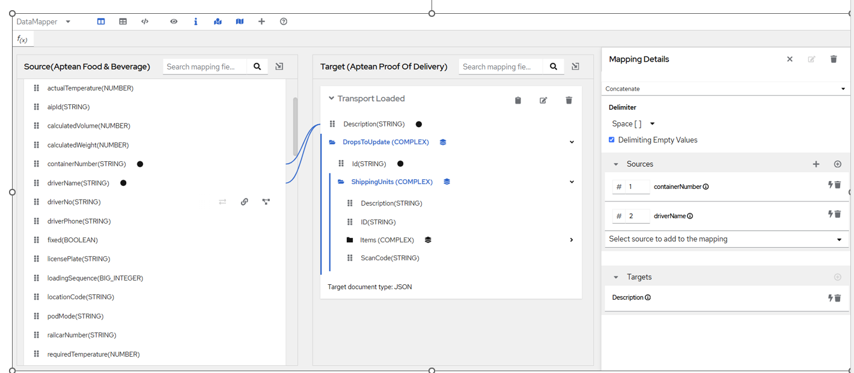This screenshot has height=373, width=854.
Task: Uncheck Delimiting Empty Values checkbox
Action: (612, 140)
